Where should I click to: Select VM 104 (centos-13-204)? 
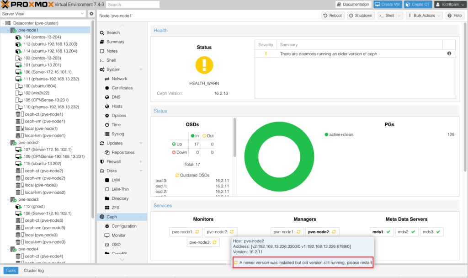[x=42, y=37]
